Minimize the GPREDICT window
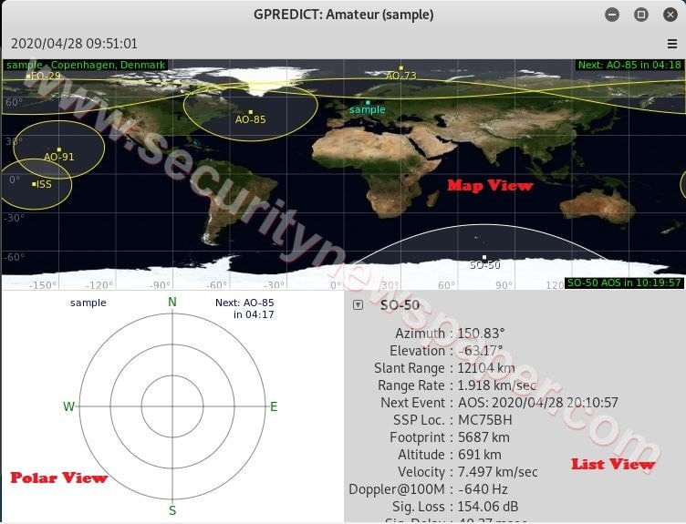 point(612,15)
